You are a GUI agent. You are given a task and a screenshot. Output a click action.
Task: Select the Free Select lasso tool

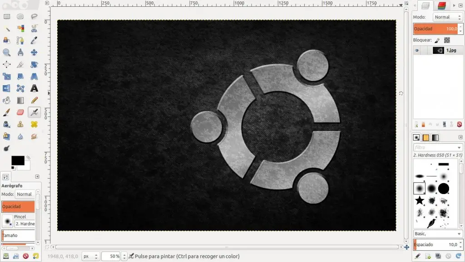coord(34,16)
